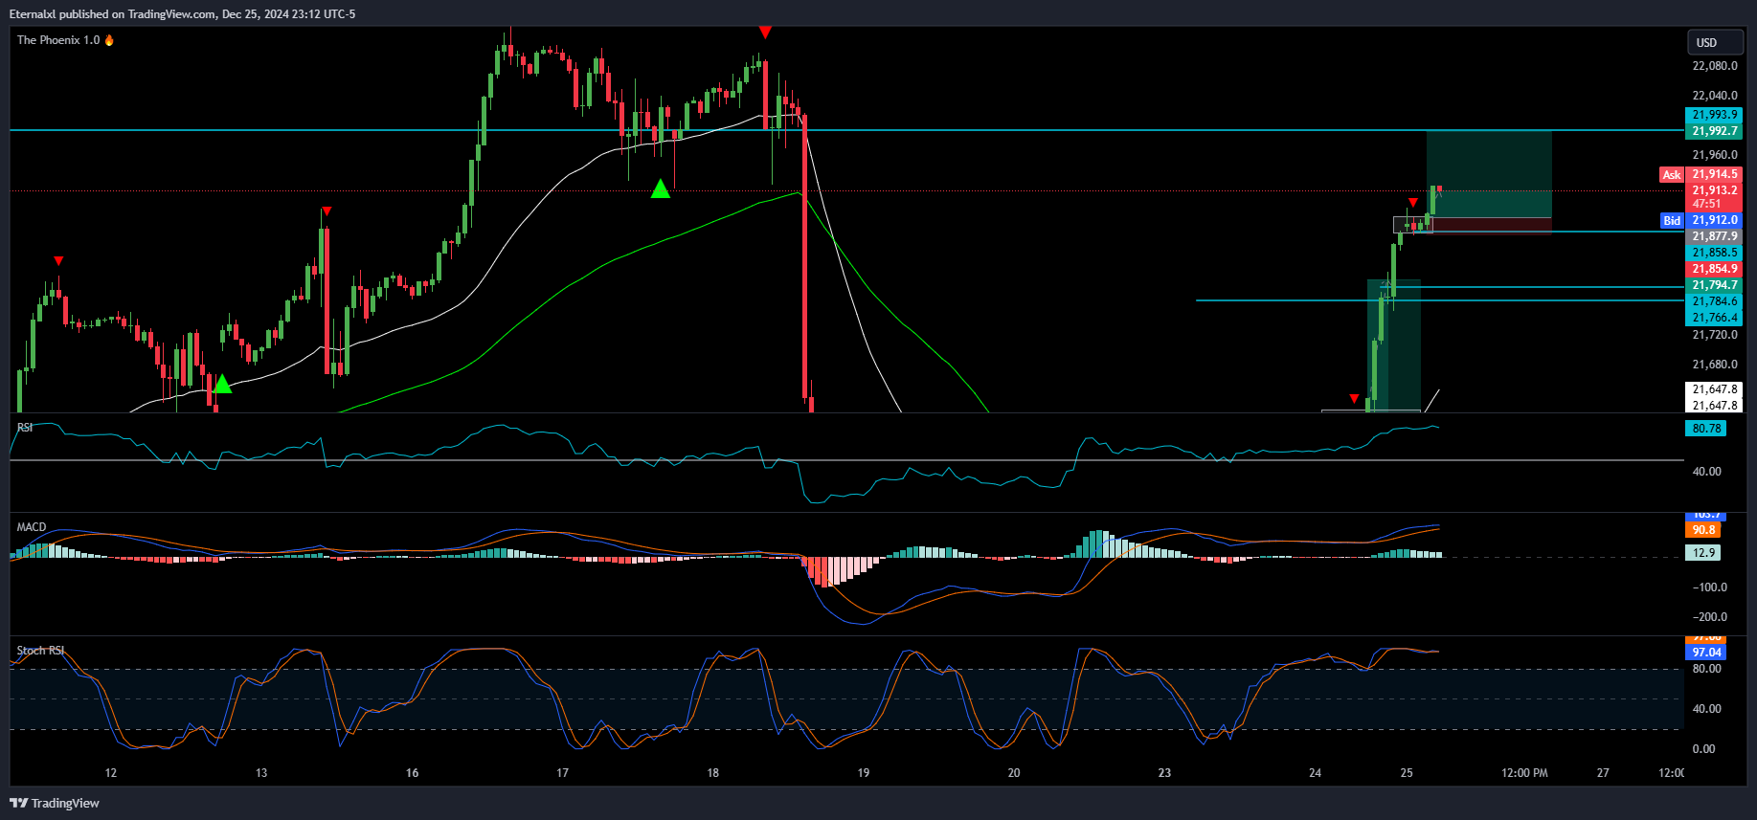This screenshot has height=820, width=1757.
Task: Click the published-on TradingView.com header text
Action: [182, 14]
